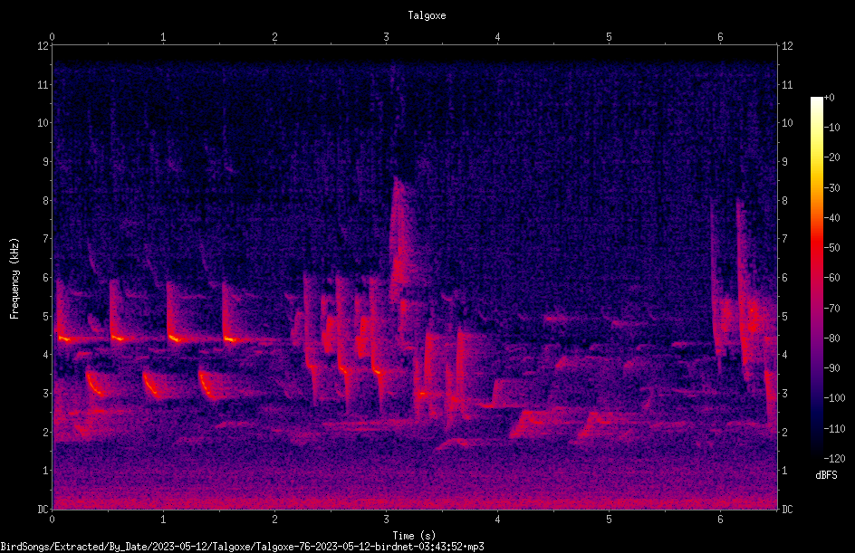Viewport: 855px width, 553px height.
Task: Click the file path text at bottom
Action: point(242,547)
